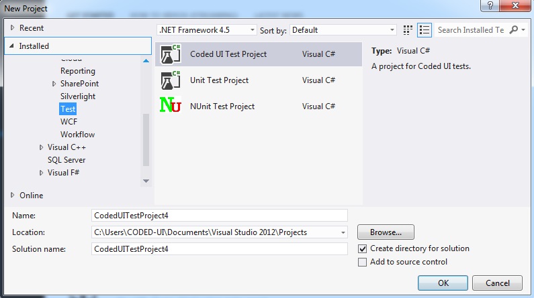Switch to medium icons list view
Screen dimensions: 534x298
point(425,30)
